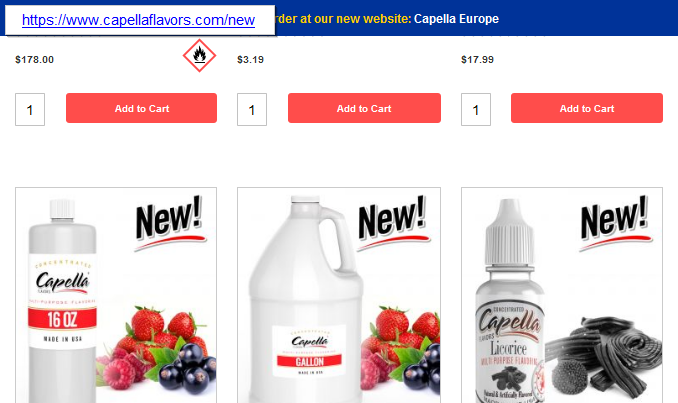Screen dimensions: 678x403
Task: Click the $17.99 price label
Action: [477, 59]
